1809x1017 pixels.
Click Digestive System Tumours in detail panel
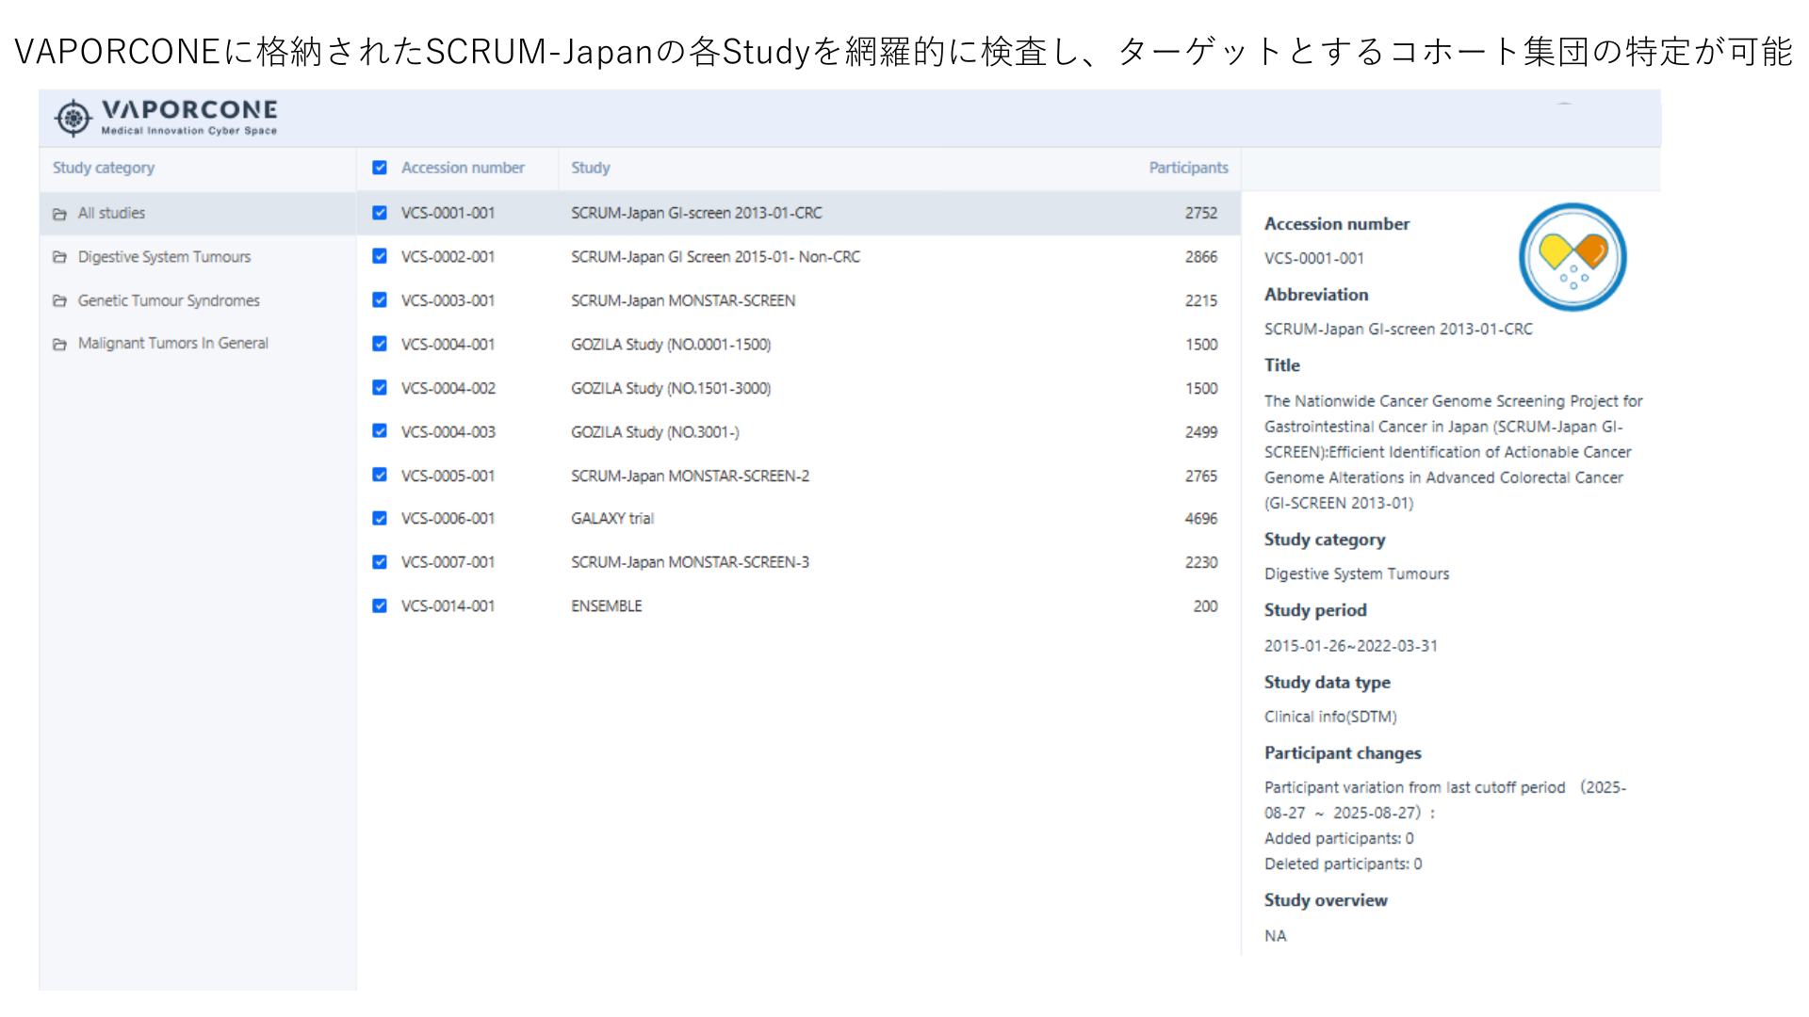point(1357,573)
